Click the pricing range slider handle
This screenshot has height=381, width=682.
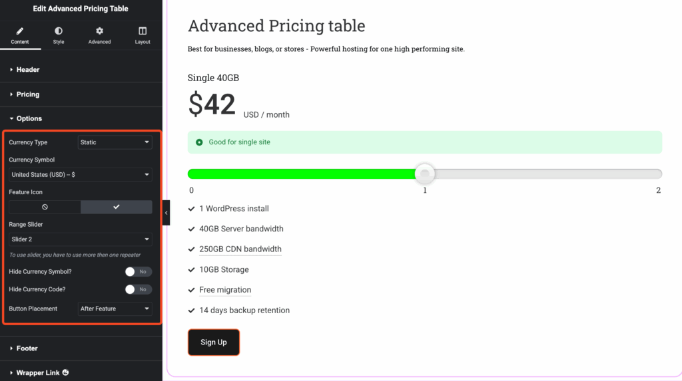(x=425, y=174)
